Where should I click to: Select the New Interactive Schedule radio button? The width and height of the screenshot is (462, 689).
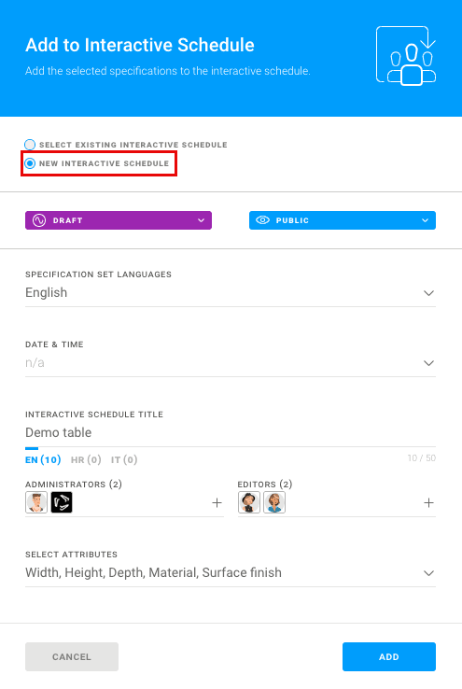click(30, 163)
